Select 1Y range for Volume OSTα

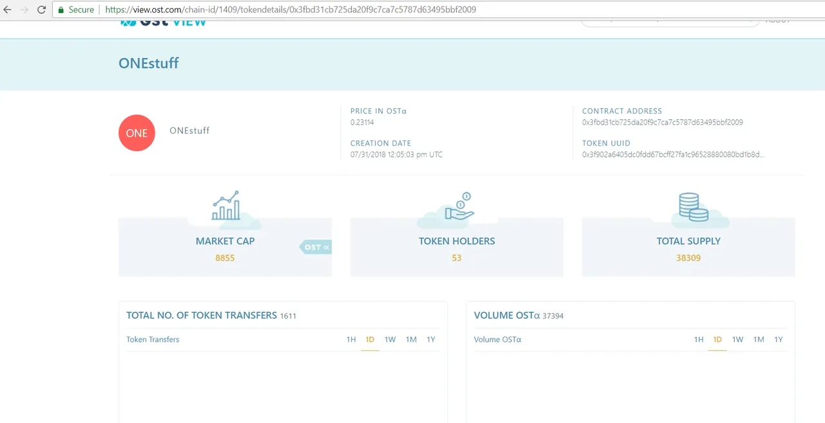coord(779,339)
